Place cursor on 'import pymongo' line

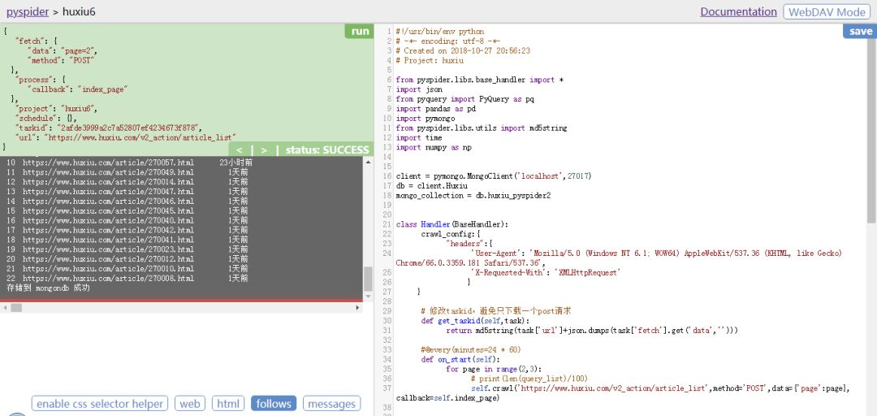click(x=425, y=118)
